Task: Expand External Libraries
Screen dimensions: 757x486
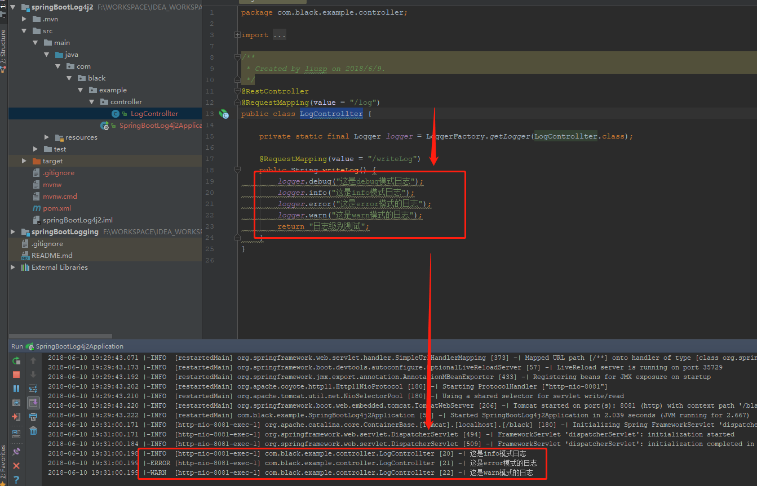Action: click(13, 267)
